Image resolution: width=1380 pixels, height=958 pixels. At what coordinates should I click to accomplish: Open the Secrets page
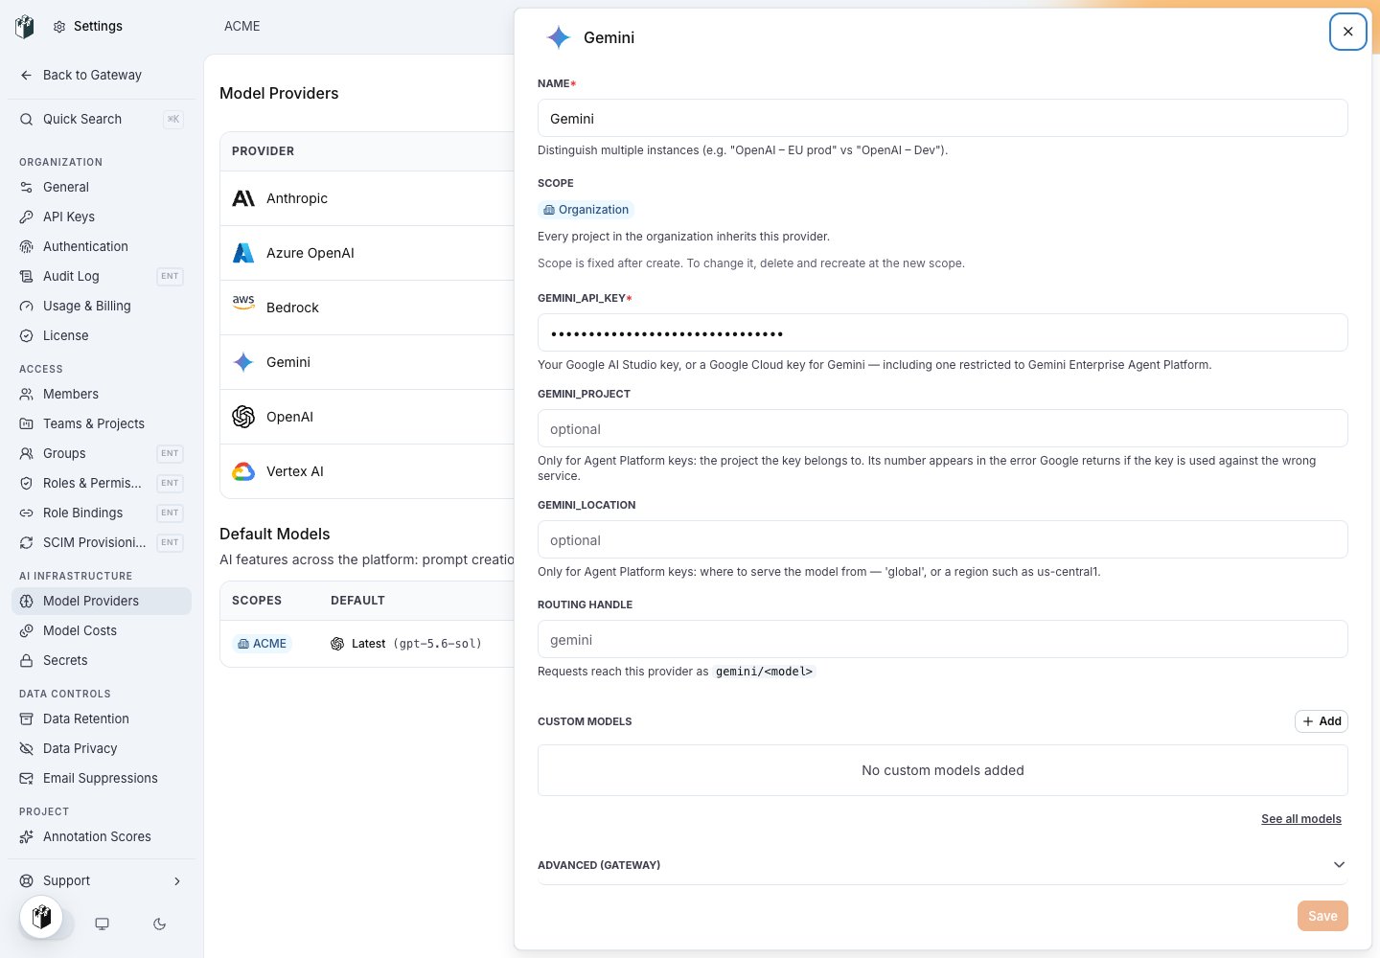click(102, 661)
